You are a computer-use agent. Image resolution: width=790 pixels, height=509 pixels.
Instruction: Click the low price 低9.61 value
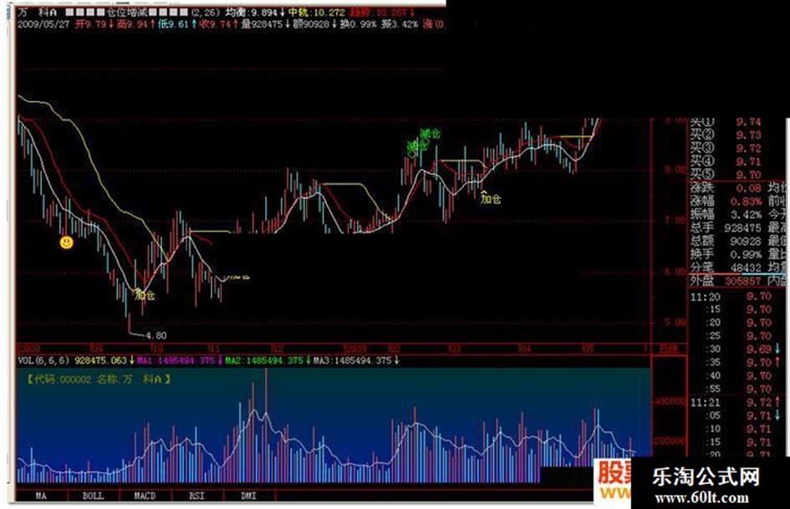177,23
